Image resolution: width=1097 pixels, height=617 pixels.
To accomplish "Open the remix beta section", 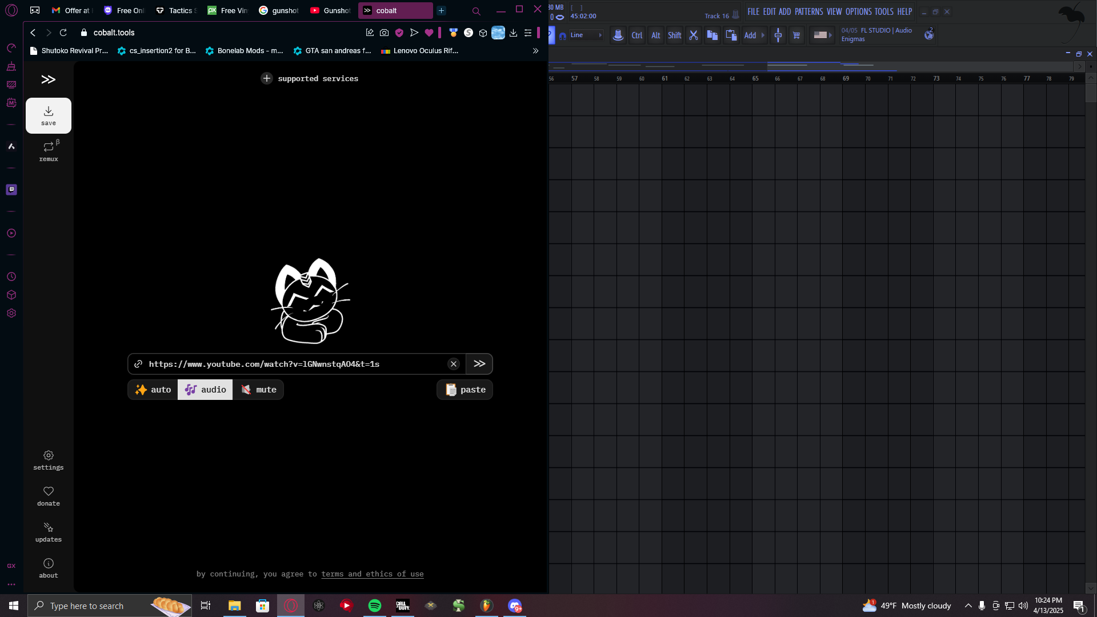I will click(x=49, y=151).
